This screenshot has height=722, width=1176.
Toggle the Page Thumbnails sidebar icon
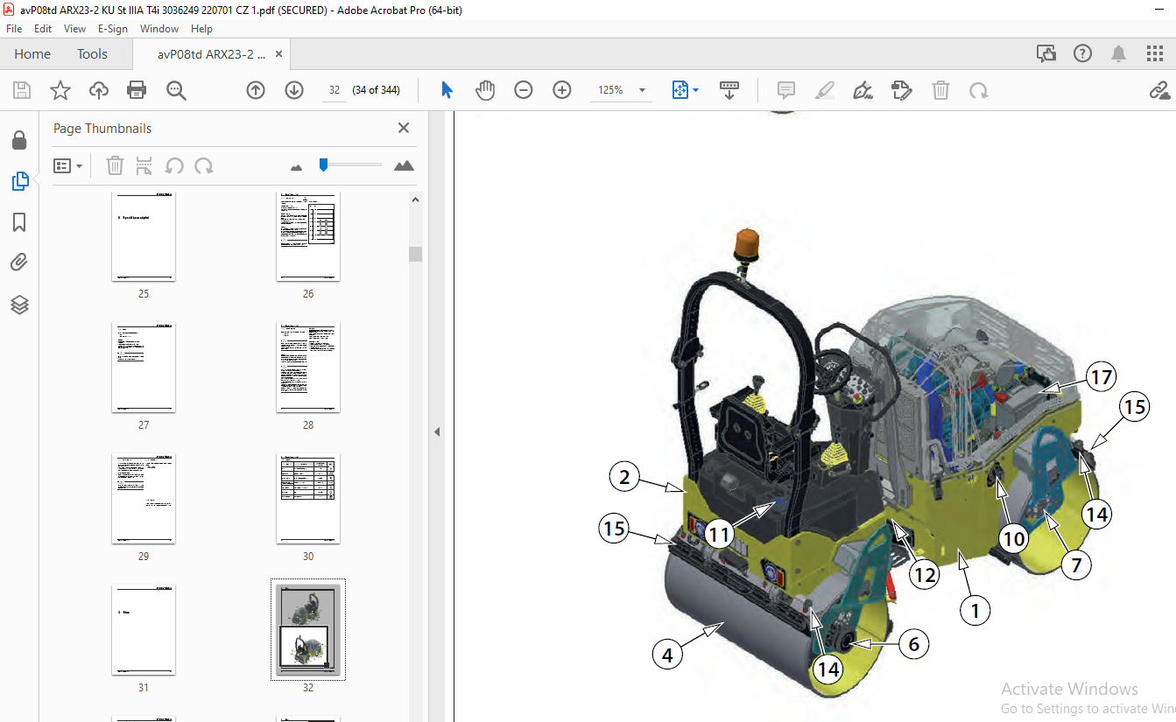point(19,181)
